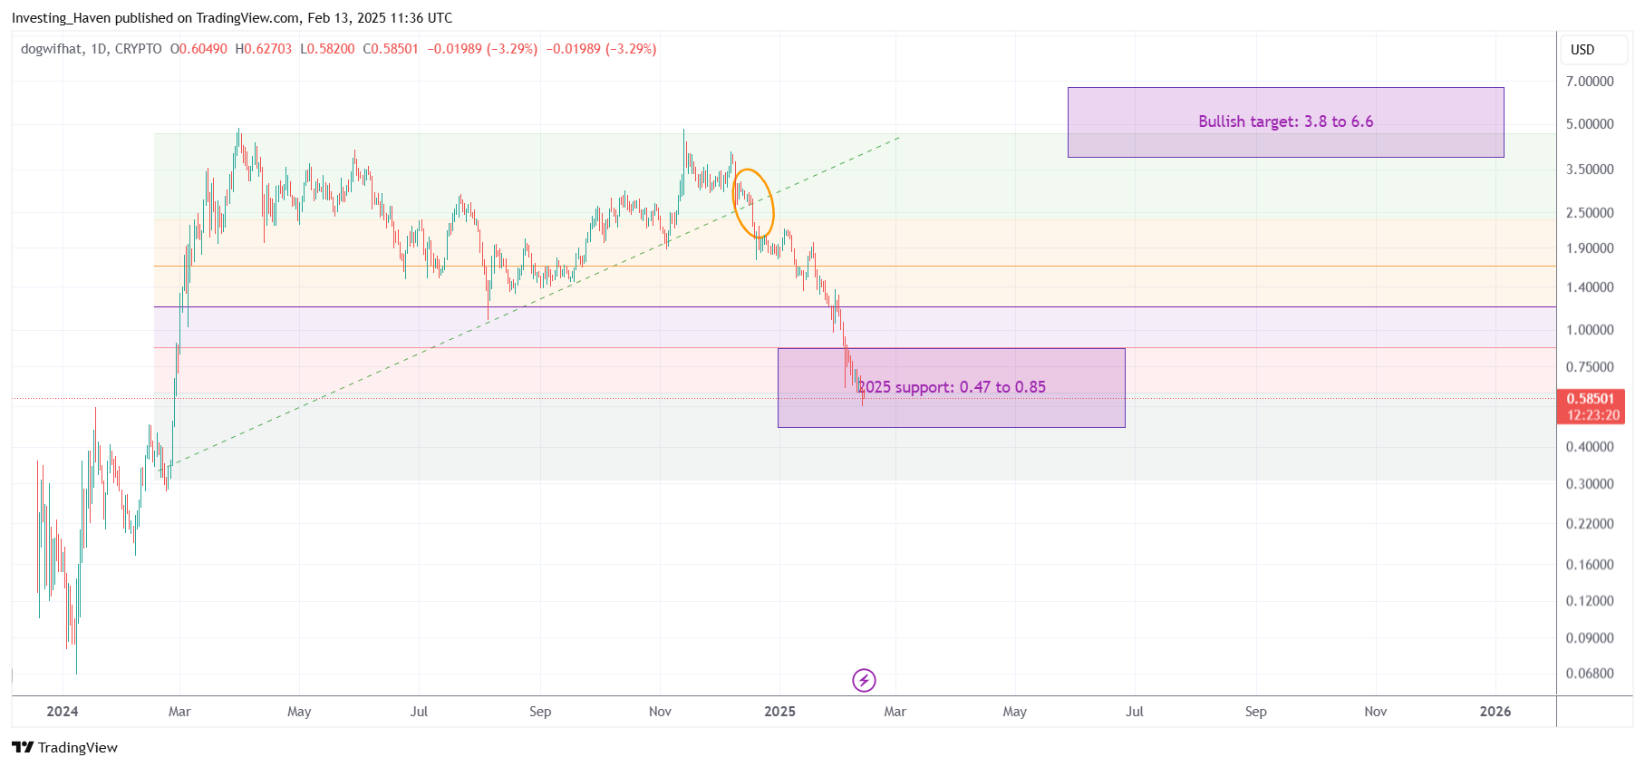Viewport: 1645px width, 767px height.
Task: Click the close value C0.58501
Action: pos(391,49)
